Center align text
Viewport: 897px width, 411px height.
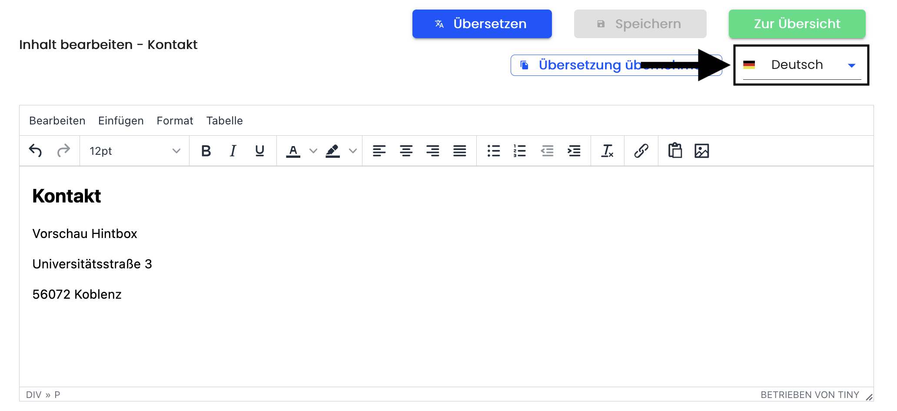point(406,151)
